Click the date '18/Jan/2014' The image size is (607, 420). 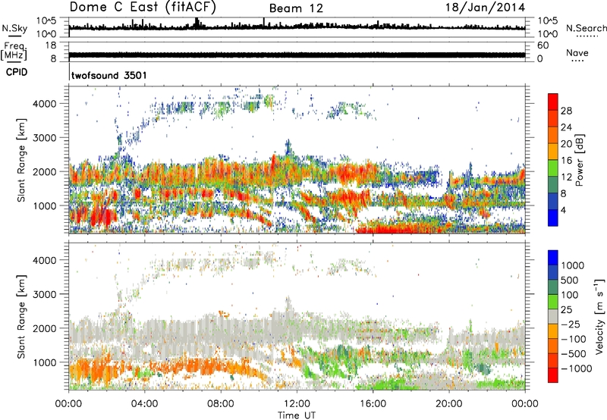pos(485,8)
